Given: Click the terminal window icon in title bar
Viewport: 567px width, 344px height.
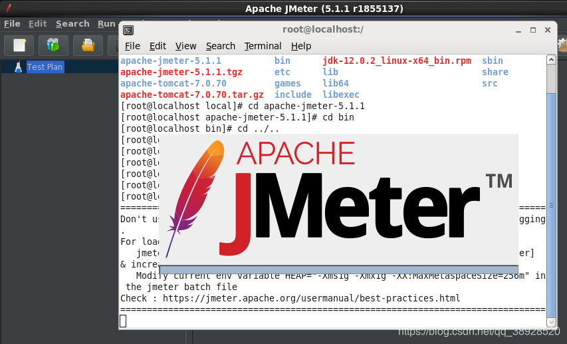Looking at the screenshot, I should pyautogui.click(x=128, y=30).
